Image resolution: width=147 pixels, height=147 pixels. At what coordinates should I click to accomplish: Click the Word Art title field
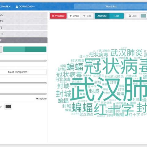111,6
